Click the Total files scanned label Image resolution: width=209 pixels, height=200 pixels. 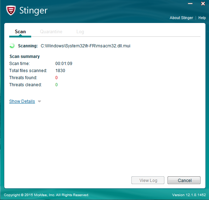28,71
